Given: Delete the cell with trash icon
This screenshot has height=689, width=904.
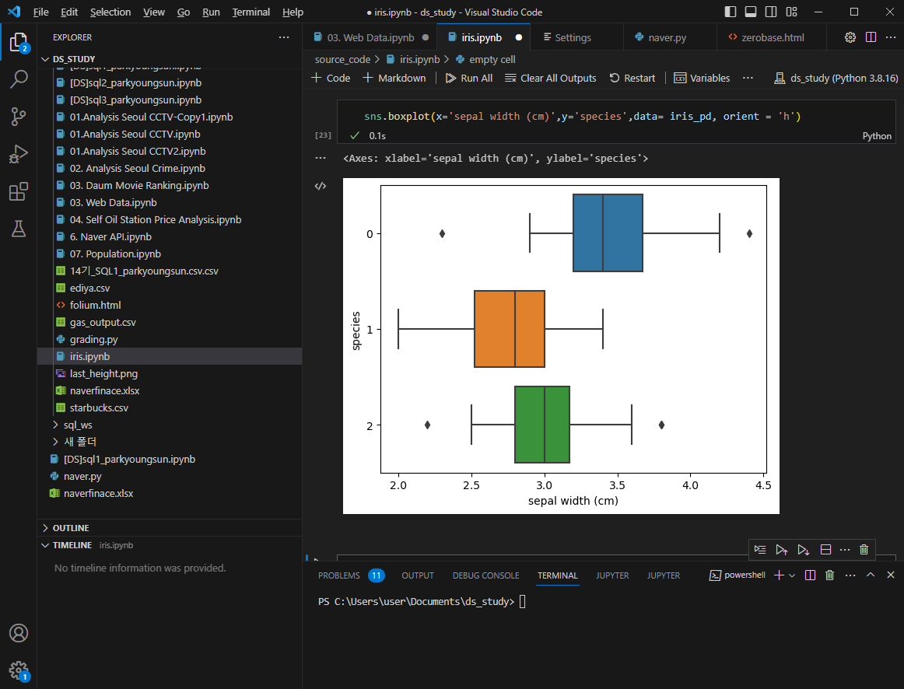Looking at the screenshot, I should pyautogui.click(x=864, y=550).
